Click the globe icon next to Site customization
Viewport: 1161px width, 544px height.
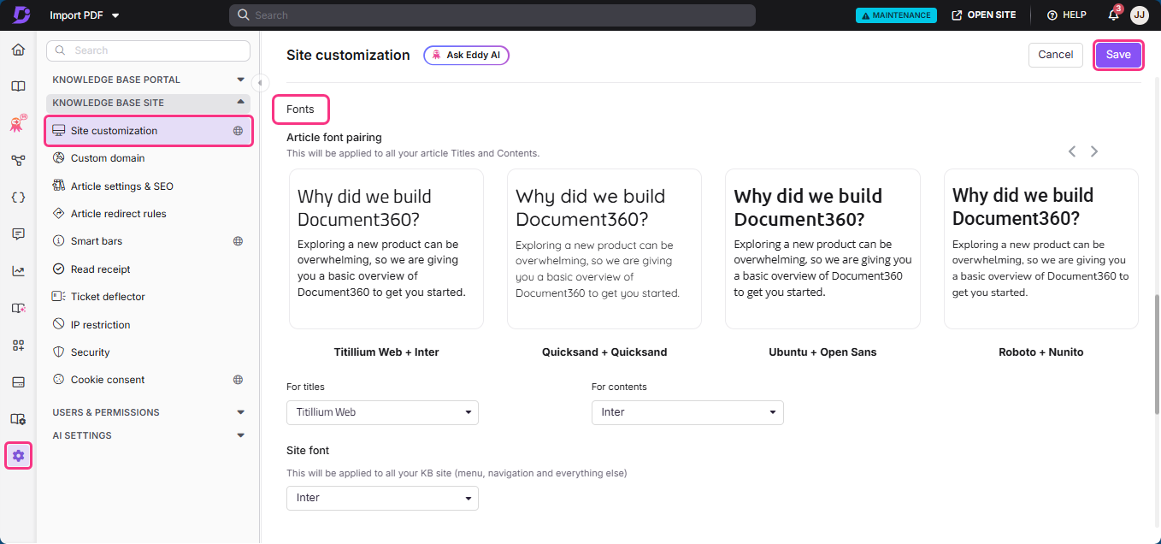coord(237,130)
